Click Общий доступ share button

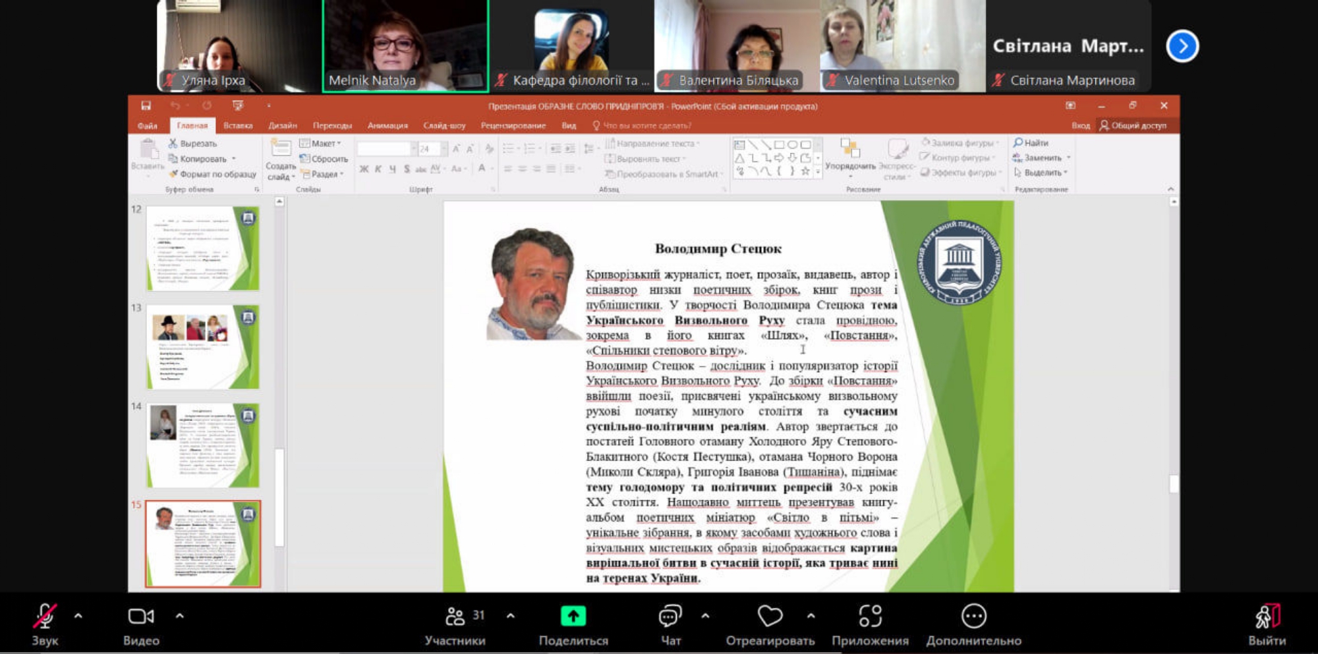coord(1133,126)
